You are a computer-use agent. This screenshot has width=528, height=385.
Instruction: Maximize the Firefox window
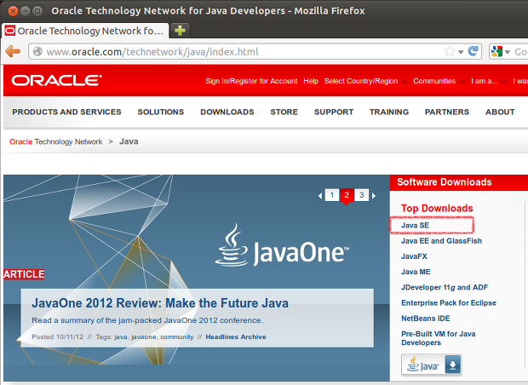click(x=37, y=11)
